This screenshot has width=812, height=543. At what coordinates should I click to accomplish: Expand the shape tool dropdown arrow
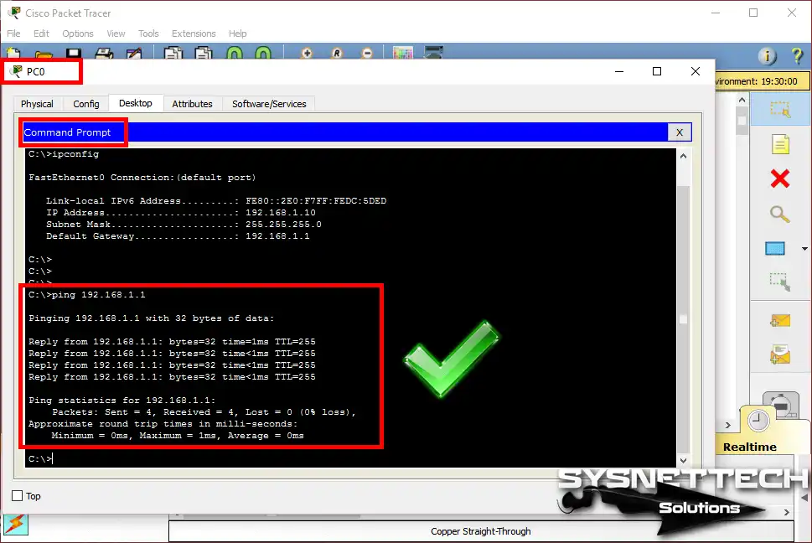click(x=804, y=249)
